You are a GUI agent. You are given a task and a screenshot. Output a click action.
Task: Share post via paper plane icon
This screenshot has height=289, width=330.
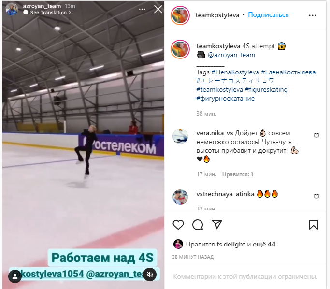click(217, 224)
